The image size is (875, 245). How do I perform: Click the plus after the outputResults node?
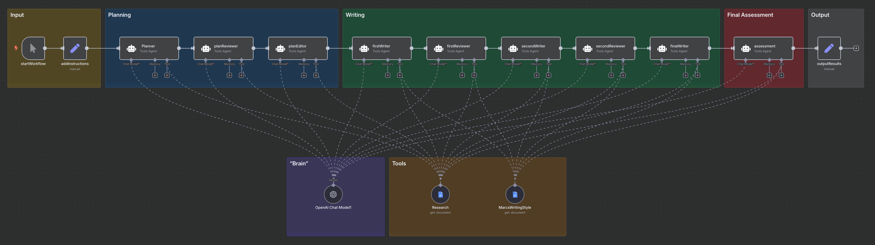click(856, 48)
